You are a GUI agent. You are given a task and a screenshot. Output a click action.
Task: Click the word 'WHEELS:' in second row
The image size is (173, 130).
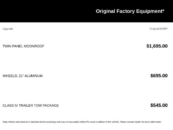[10, 76]
